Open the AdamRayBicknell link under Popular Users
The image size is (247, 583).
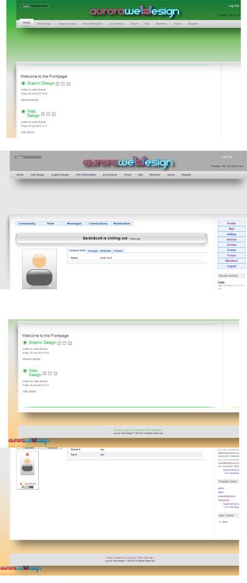point(227,496)
